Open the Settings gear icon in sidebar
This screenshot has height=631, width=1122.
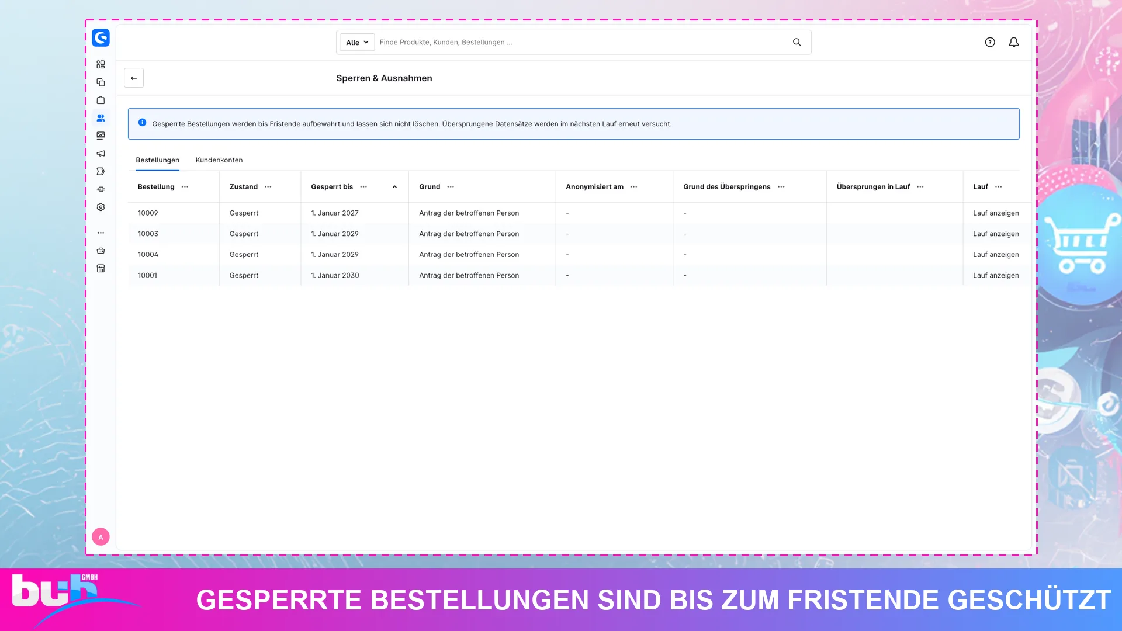pos(101,207)
